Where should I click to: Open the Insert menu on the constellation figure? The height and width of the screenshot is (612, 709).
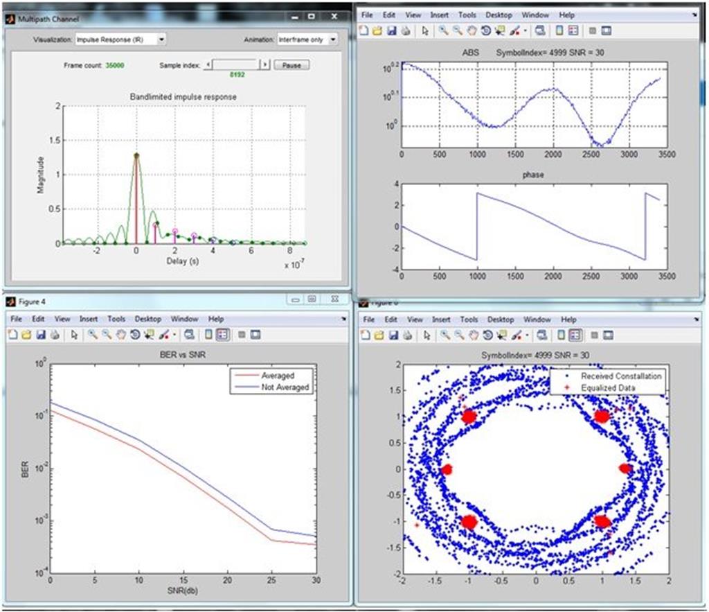[441, 320]
